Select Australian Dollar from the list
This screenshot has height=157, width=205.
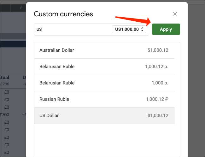[104, 50]
